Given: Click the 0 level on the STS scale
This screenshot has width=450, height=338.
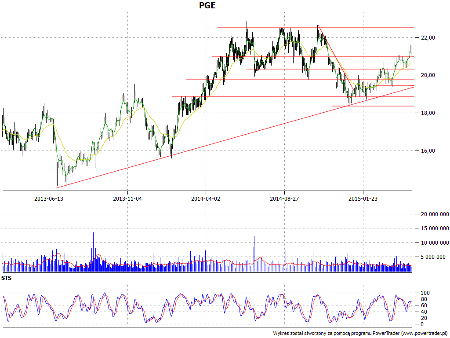Looking at the screenshot, I should 422,324.
